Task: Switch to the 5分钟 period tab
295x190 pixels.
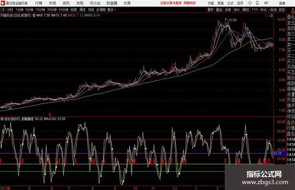Action: pos(29,10)
